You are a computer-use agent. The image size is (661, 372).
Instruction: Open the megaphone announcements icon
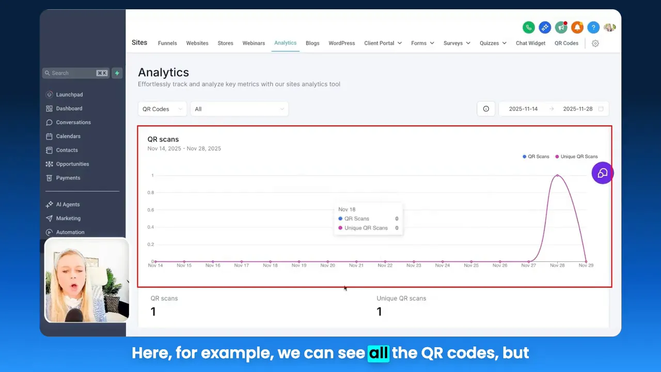pos(561,27)
